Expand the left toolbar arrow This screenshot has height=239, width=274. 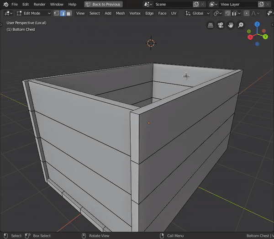point(1,25)
